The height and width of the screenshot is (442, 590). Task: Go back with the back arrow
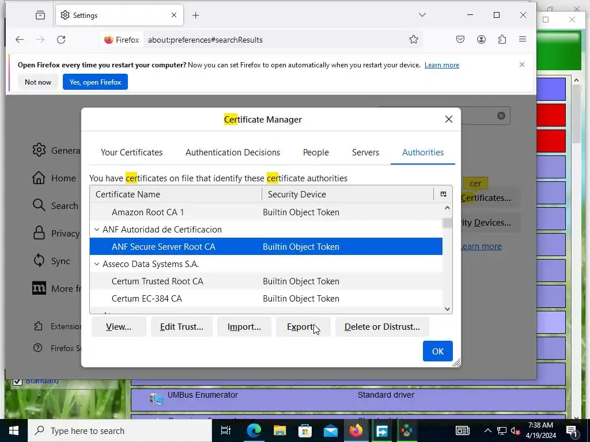pyautogui.click(x=20, y=40)
